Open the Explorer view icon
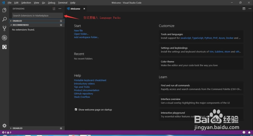The height and width of the screenshot is (136, 253). [4, 10]
